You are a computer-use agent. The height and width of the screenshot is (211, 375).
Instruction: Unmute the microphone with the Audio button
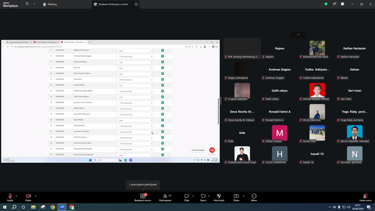(x=10, y=198)
